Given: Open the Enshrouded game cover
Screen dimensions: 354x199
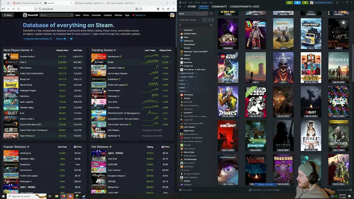Looking at the screenshot, I should (256, 136).
